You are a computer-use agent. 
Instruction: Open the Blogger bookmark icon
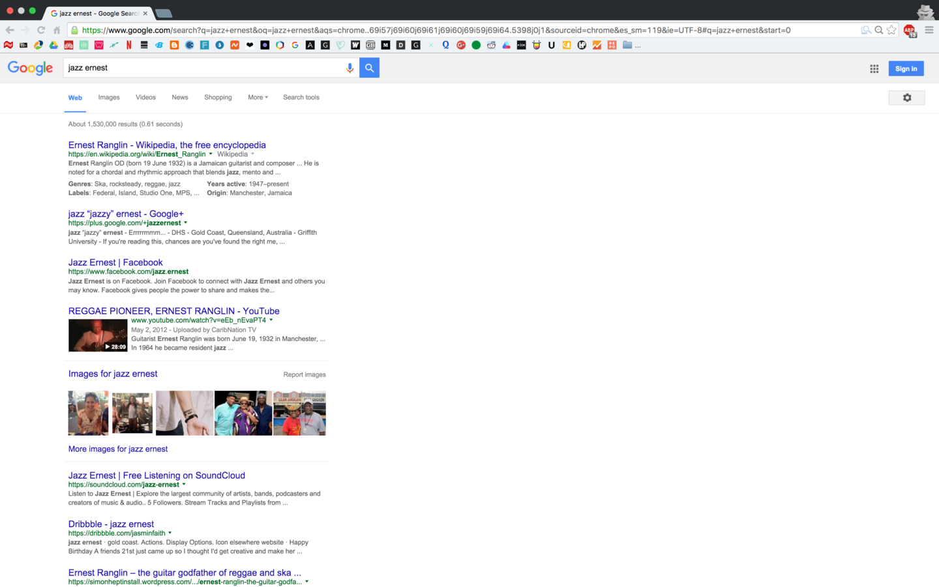pyautogui.click(x=174, y=45)
